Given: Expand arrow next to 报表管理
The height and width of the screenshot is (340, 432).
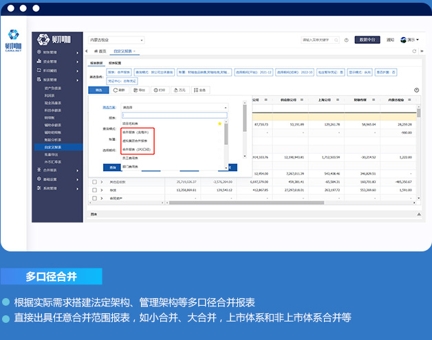Looking at the screenshot, I should click(x=78, y=80).
